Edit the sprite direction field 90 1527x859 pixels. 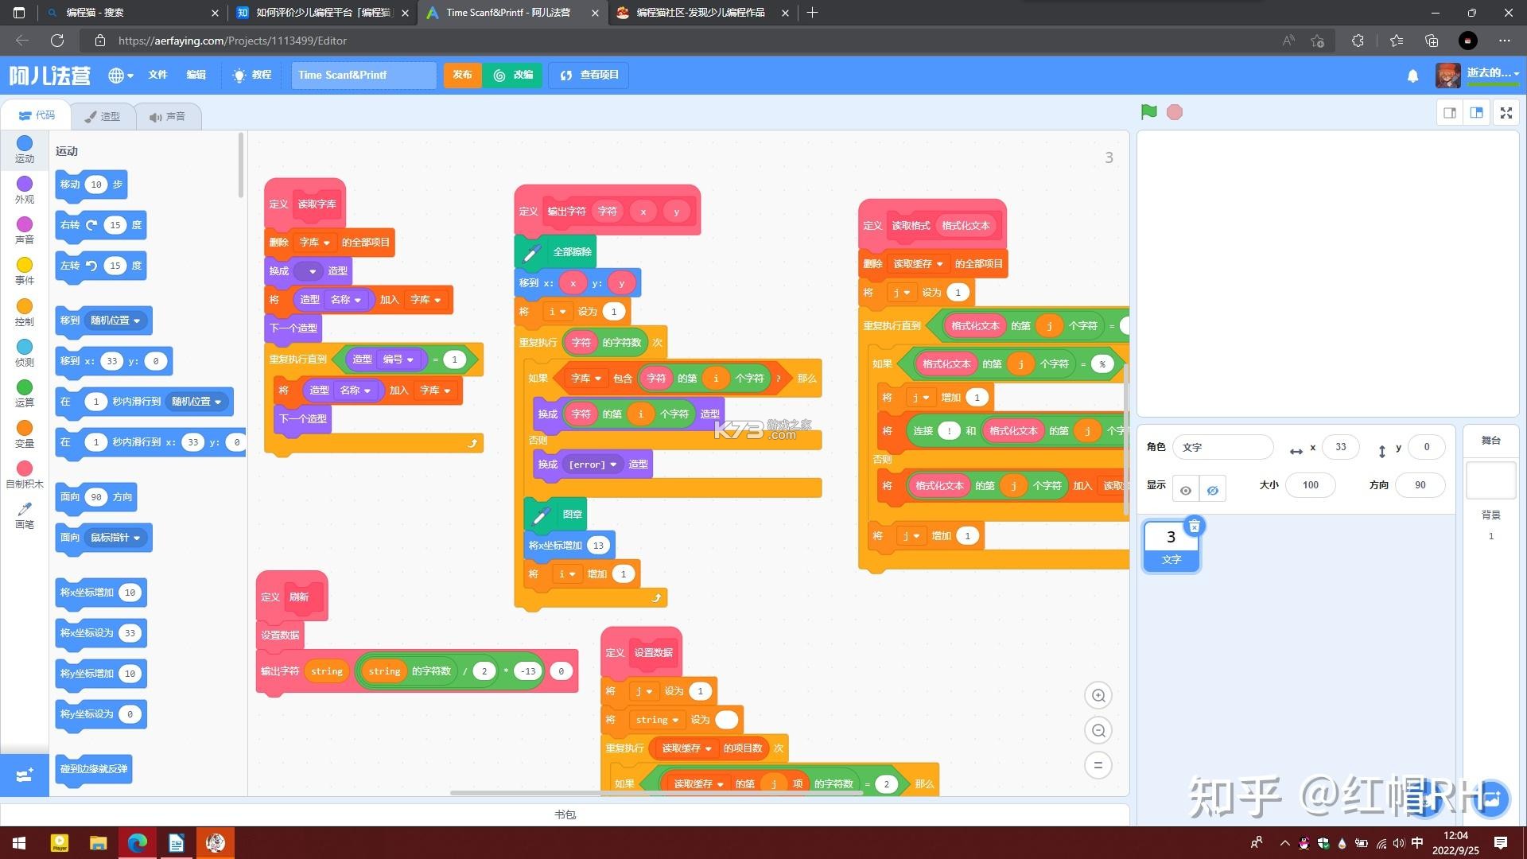coord(1420,485)
